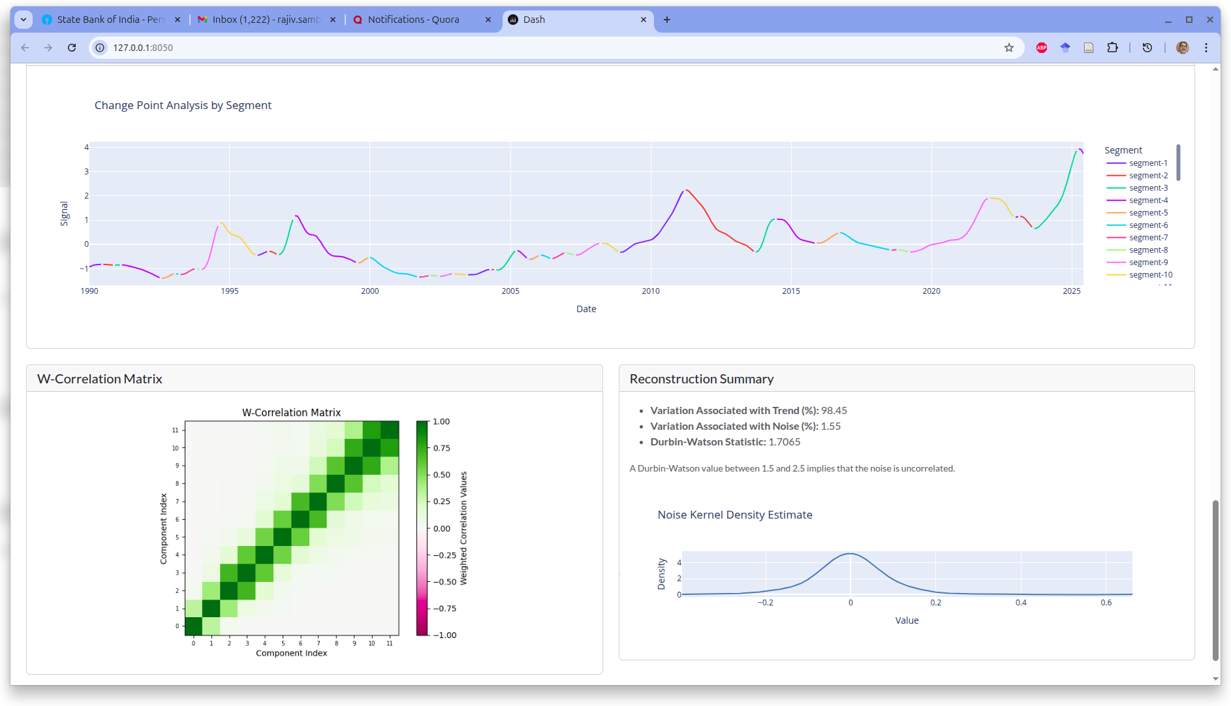Switch to the Notifications - Quora tab
This screenshot has width=1231, height=706.
pos(413,20)
